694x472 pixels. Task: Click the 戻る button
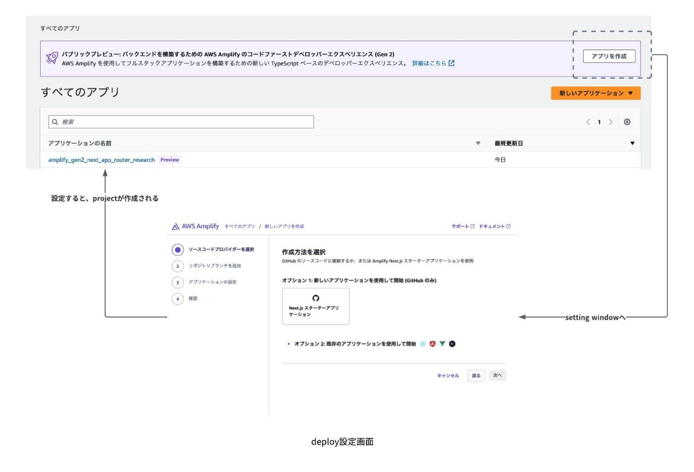476,376
